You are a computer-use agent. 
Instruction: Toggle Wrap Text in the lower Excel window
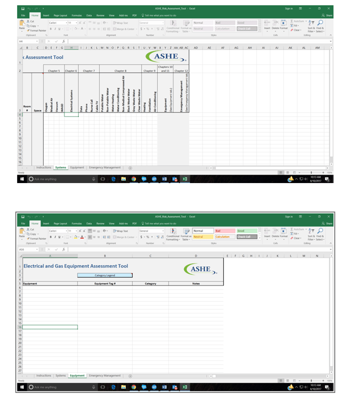tap(122, 231)
